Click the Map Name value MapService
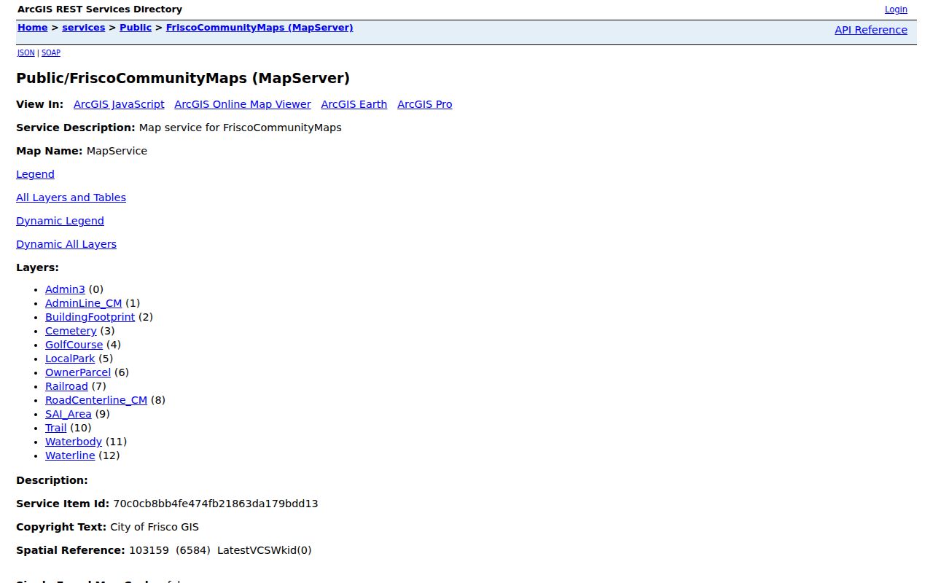 click(x=117, y=151)
